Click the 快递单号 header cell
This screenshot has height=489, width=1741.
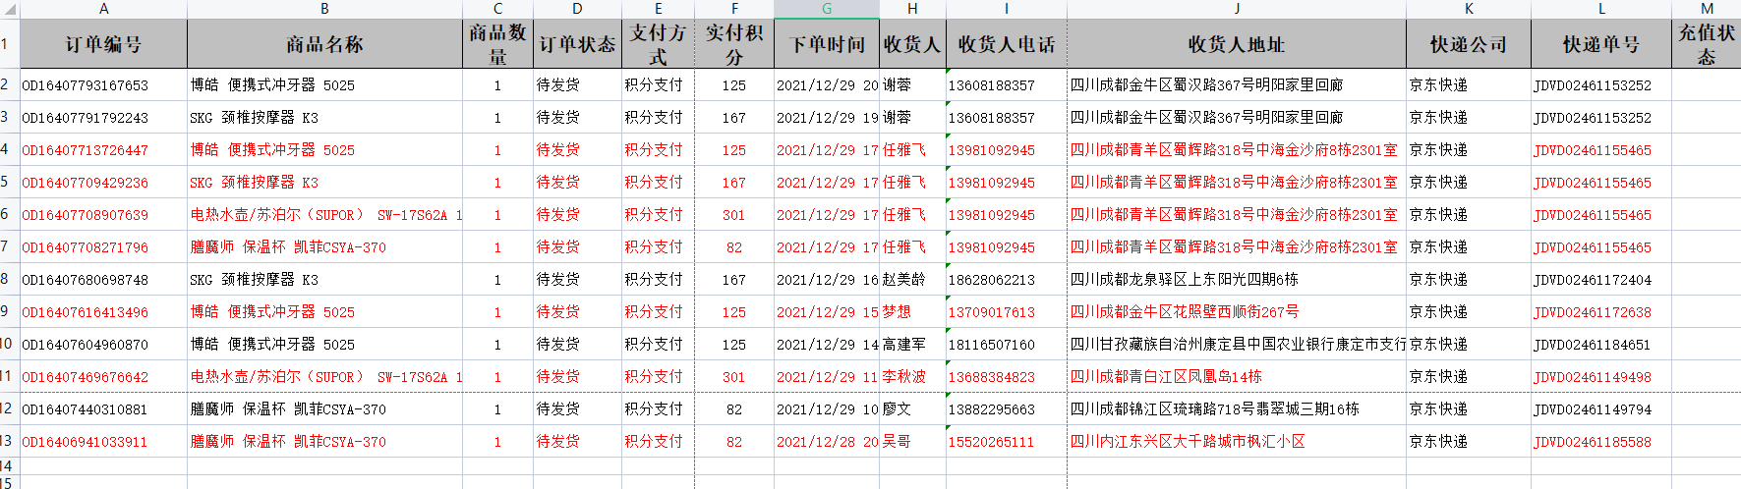pos(1601,44)
